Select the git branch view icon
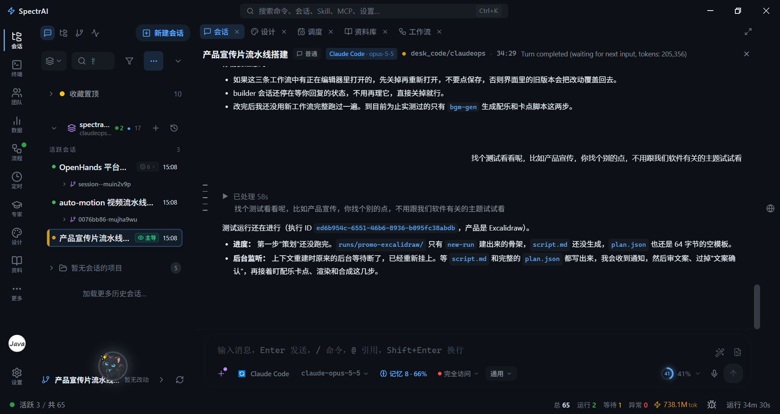The width and height of the screenshot is (780, 414). tap(79, 33)
